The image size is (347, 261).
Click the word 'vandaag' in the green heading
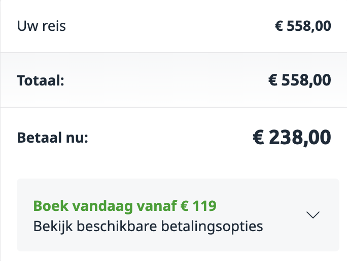point(96,206)
